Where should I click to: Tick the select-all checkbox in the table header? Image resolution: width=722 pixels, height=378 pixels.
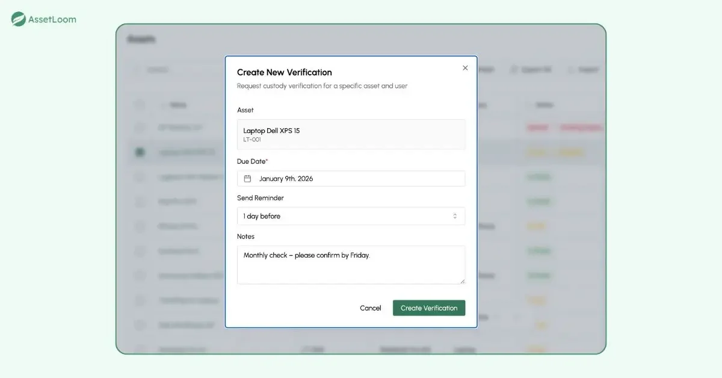[140, 104]
